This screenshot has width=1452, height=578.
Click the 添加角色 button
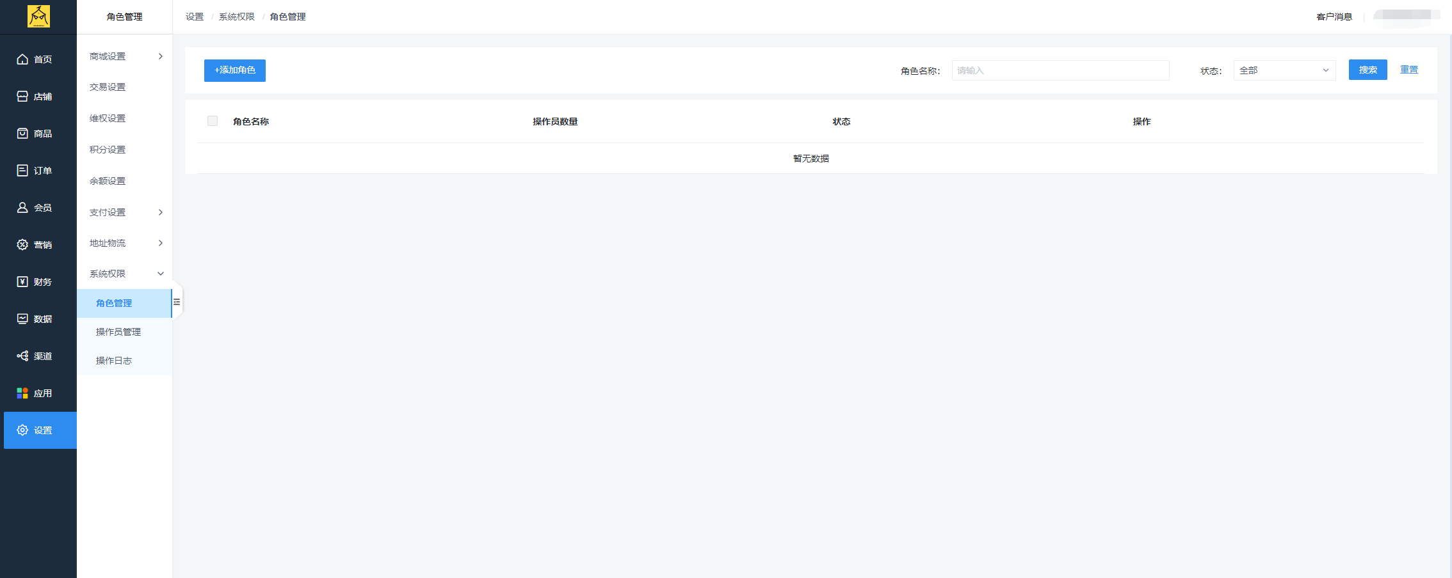point(235,70)
